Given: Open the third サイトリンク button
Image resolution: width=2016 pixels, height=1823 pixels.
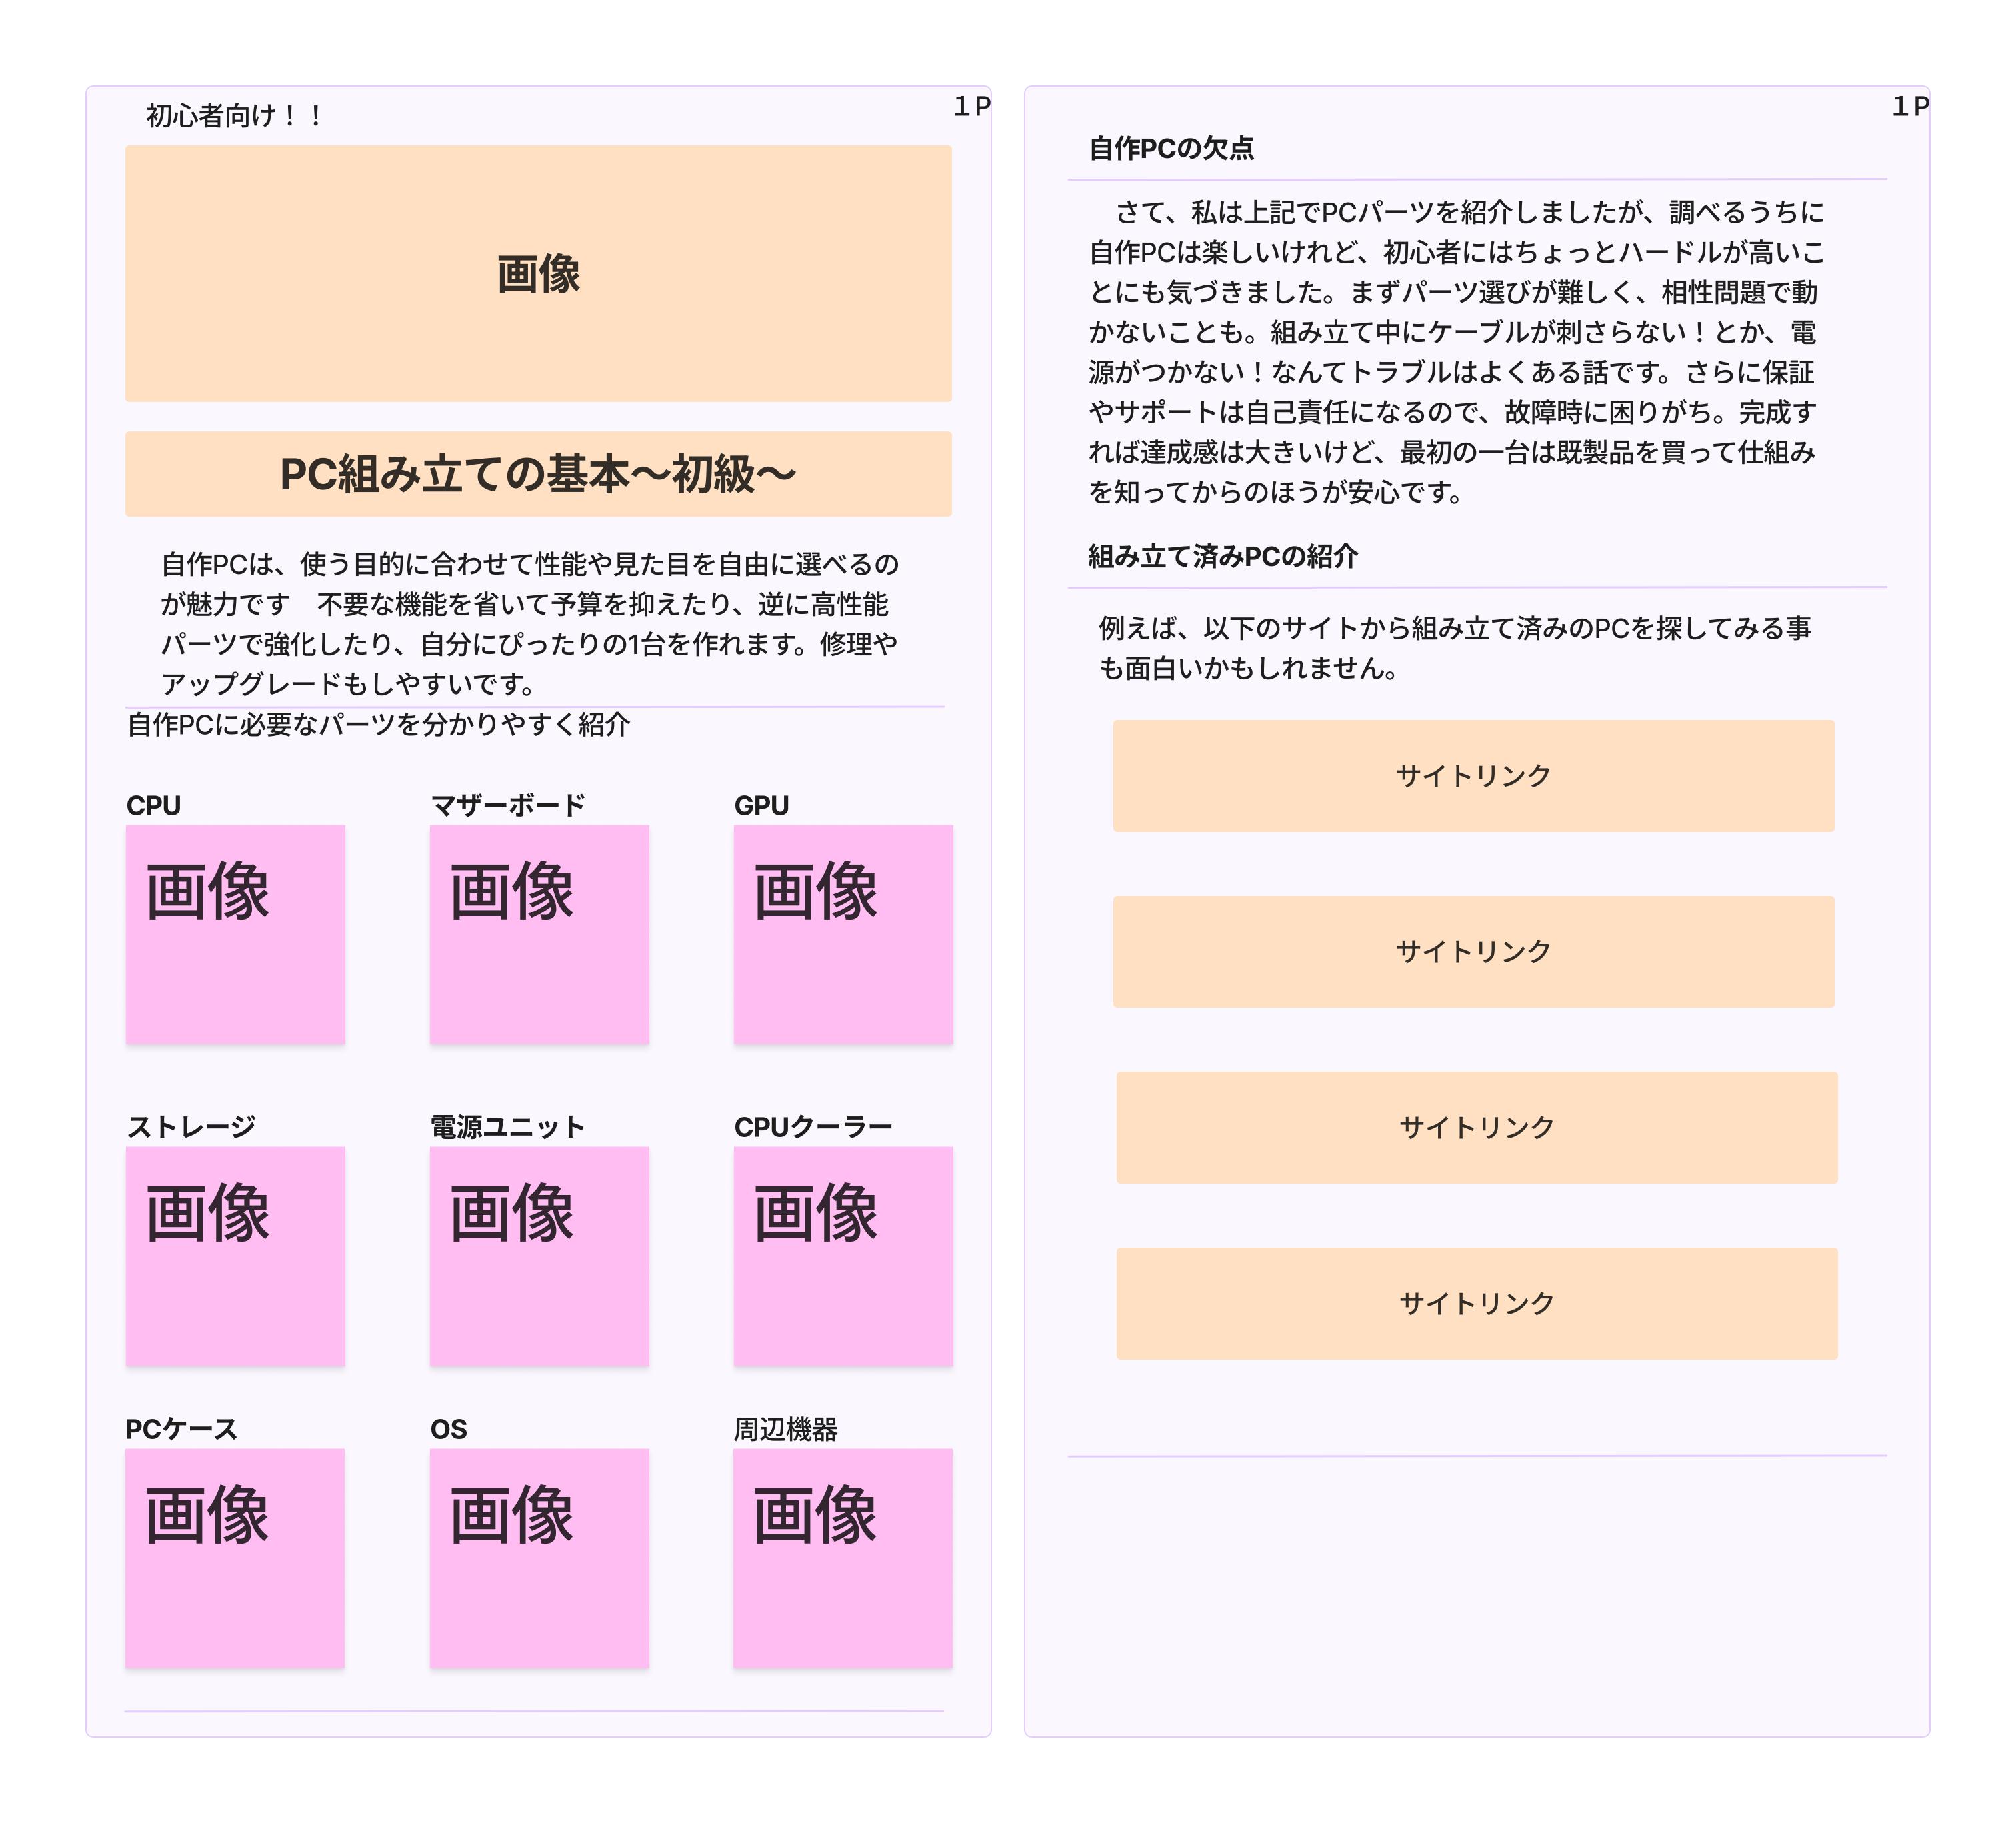Looking at the screenshot, I should (1476, 1128).
